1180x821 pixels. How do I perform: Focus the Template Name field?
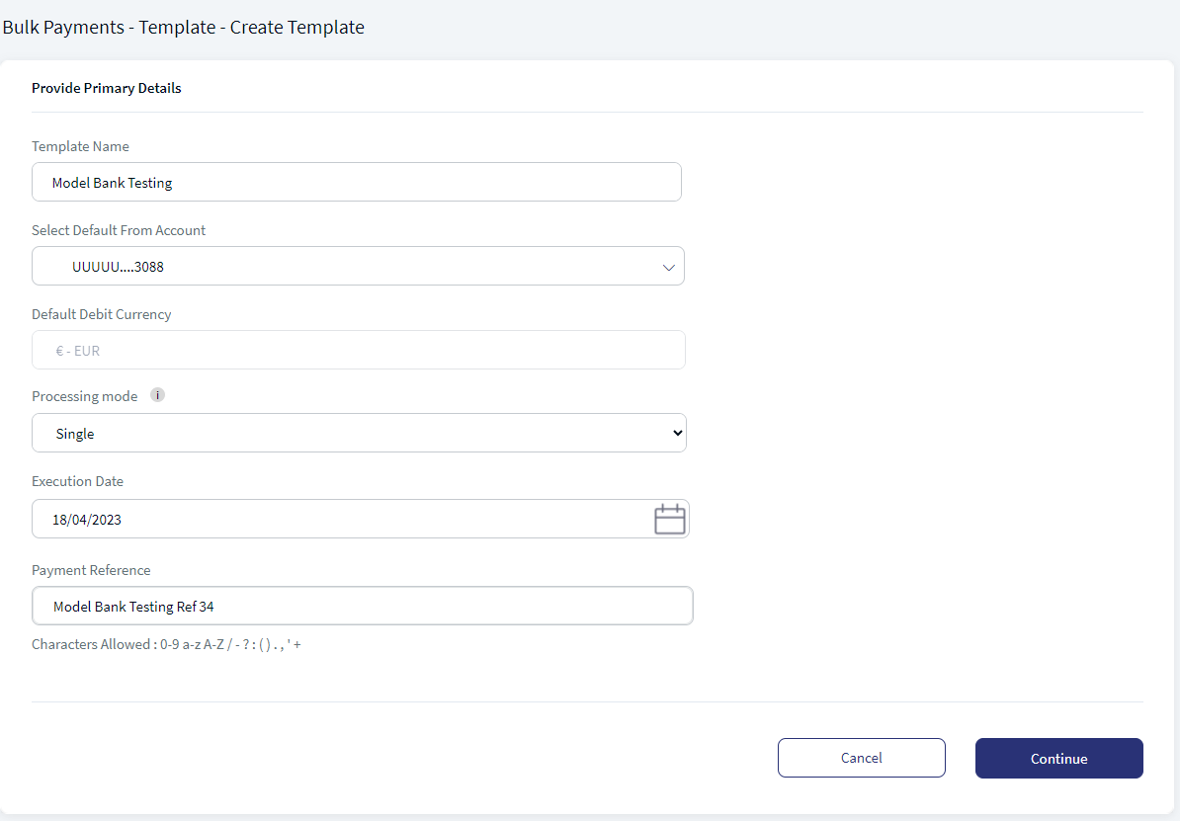[357, 182]
